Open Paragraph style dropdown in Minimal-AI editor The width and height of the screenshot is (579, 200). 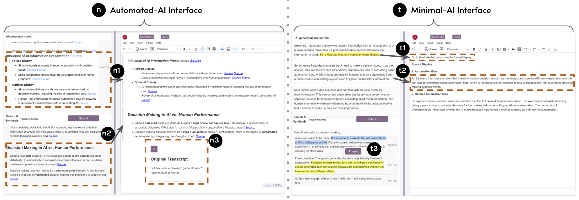coord(458,49)
